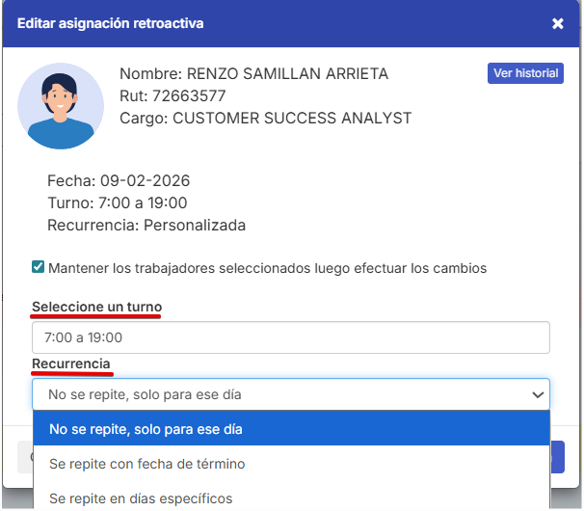Click the worker avatar picture
Image resolution: width=584 pixels, height=511 pixels.
tap(61, 106)
